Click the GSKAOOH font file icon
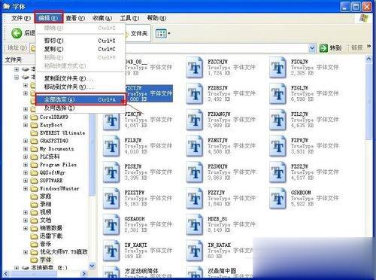Screen dimensions: 376x280 coord(111,224)
